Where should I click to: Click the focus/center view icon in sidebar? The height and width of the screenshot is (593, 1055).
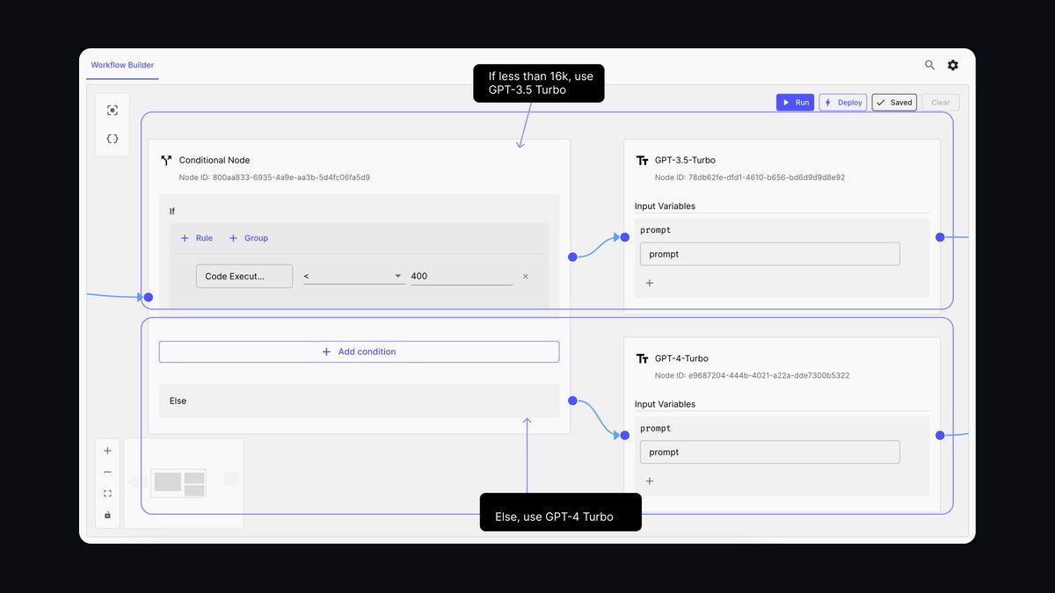pyautogui.click(x=112, y=110)
